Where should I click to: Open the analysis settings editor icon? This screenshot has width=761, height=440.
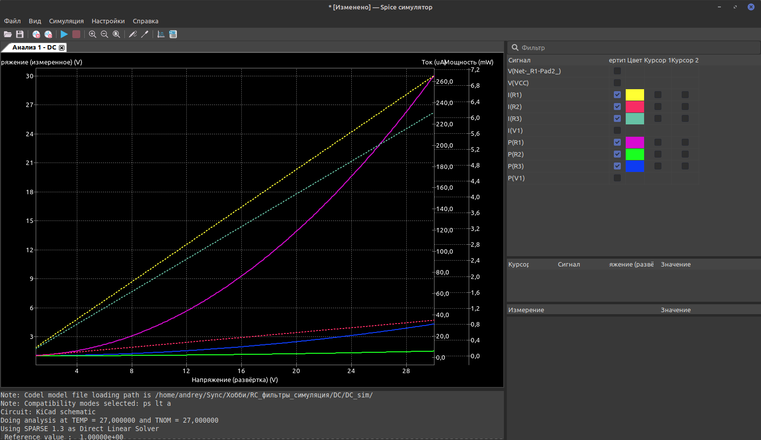[x=48, y=34]
